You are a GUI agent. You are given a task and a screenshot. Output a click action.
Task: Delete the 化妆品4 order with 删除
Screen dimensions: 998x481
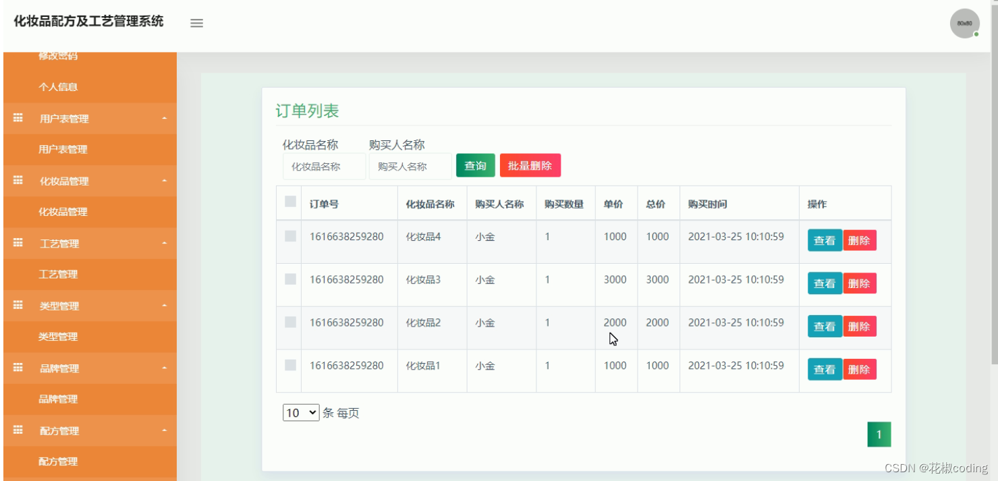point(860,240)
